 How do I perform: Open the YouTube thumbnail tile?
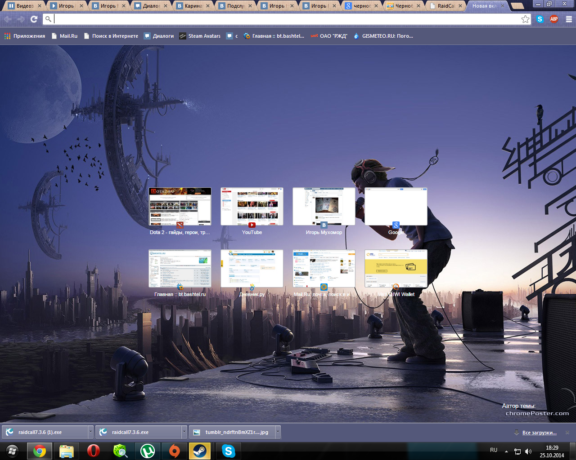252,207
